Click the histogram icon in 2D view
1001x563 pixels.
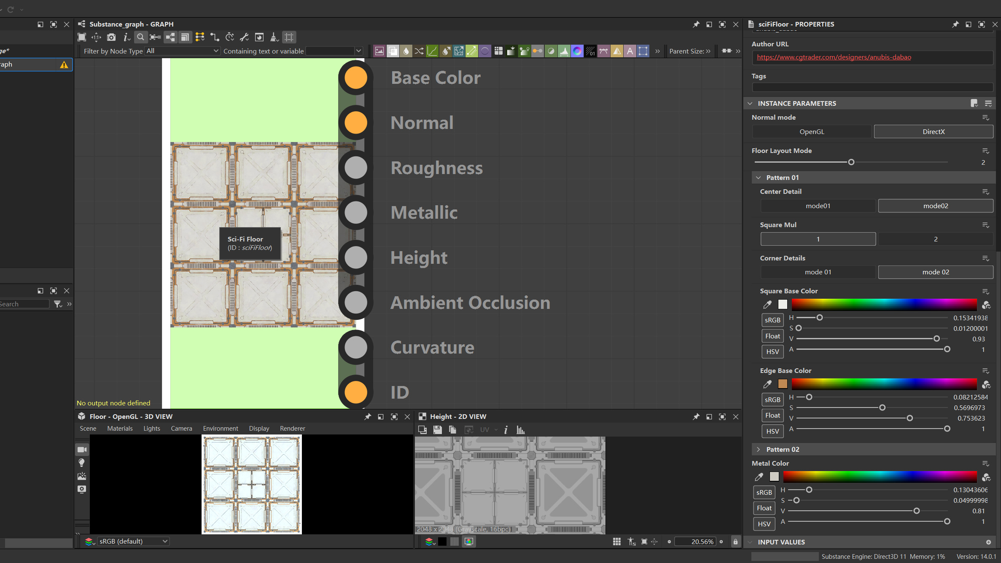pos(521,430)
